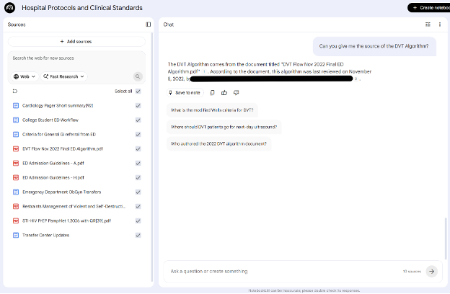
Task: Give thumbs up to response
Action: tap(224, 92)
